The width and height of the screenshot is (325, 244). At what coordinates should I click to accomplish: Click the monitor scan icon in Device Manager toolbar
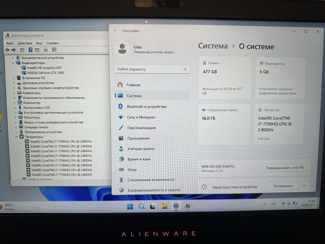click(54, 50)
